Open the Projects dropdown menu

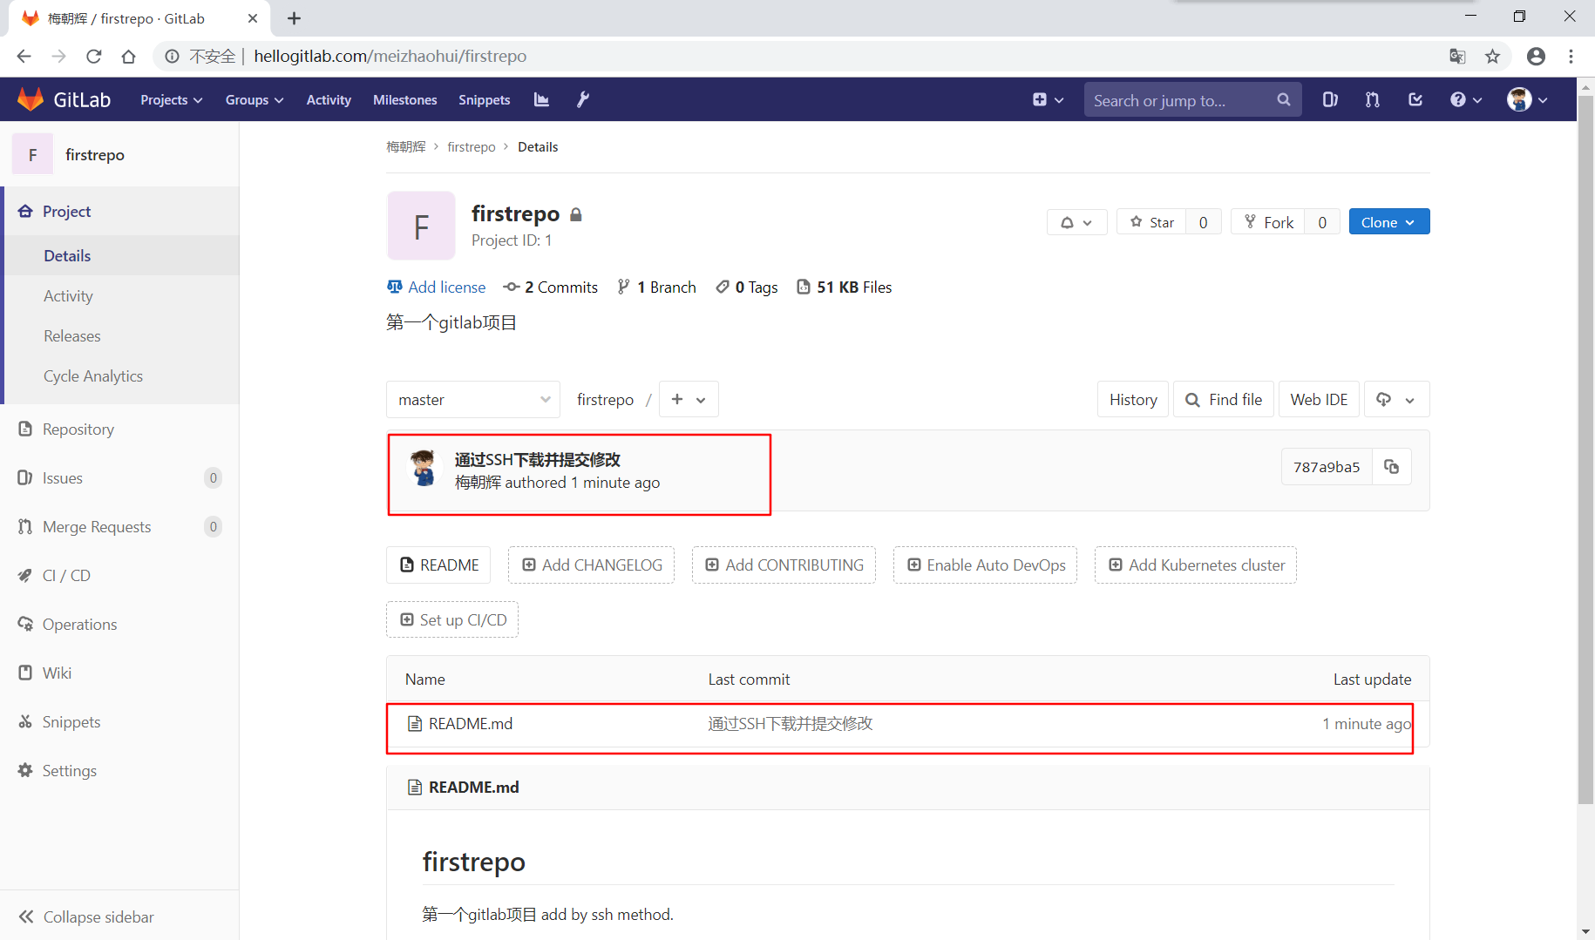(172, 99)
